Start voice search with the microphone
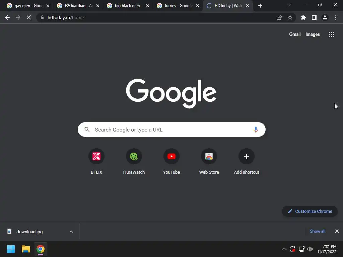Screen dimensions: 343x257 (256, 130)
